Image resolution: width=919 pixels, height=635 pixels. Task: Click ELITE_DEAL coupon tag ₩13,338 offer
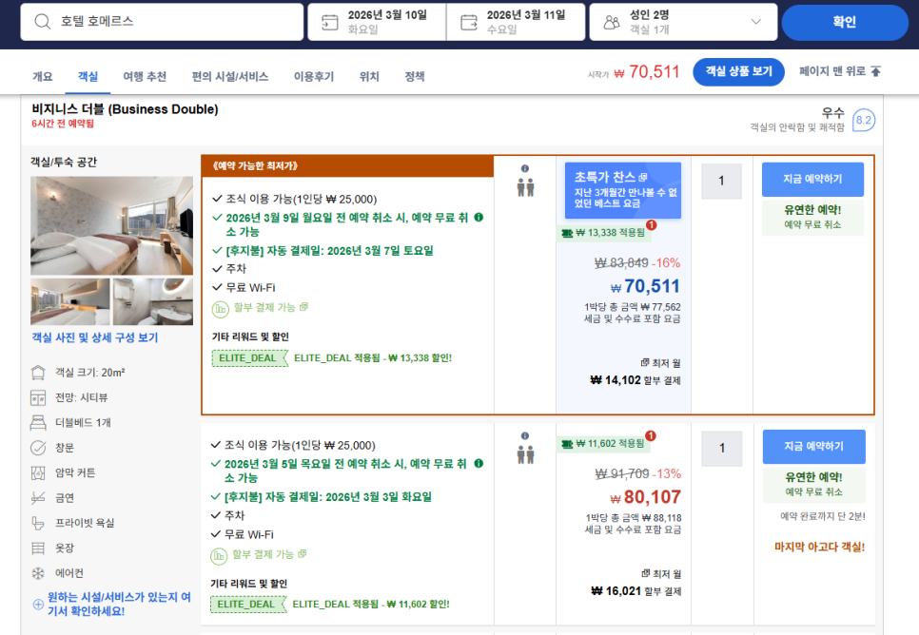click(249, 358)
